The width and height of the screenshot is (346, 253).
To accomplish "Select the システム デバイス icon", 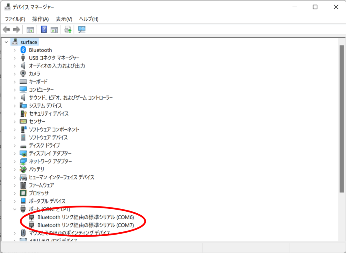I will pyautogui.click(x=23, y=106).
